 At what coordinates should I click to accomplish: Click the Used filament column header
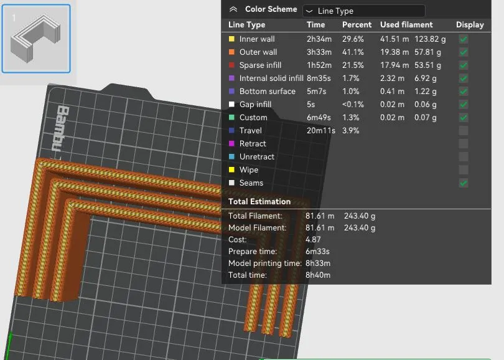click(406, 25)
